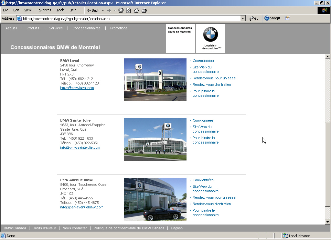The image size is (331, 240).
Task: Go to Home page via house icon
Action: [136, 10]
